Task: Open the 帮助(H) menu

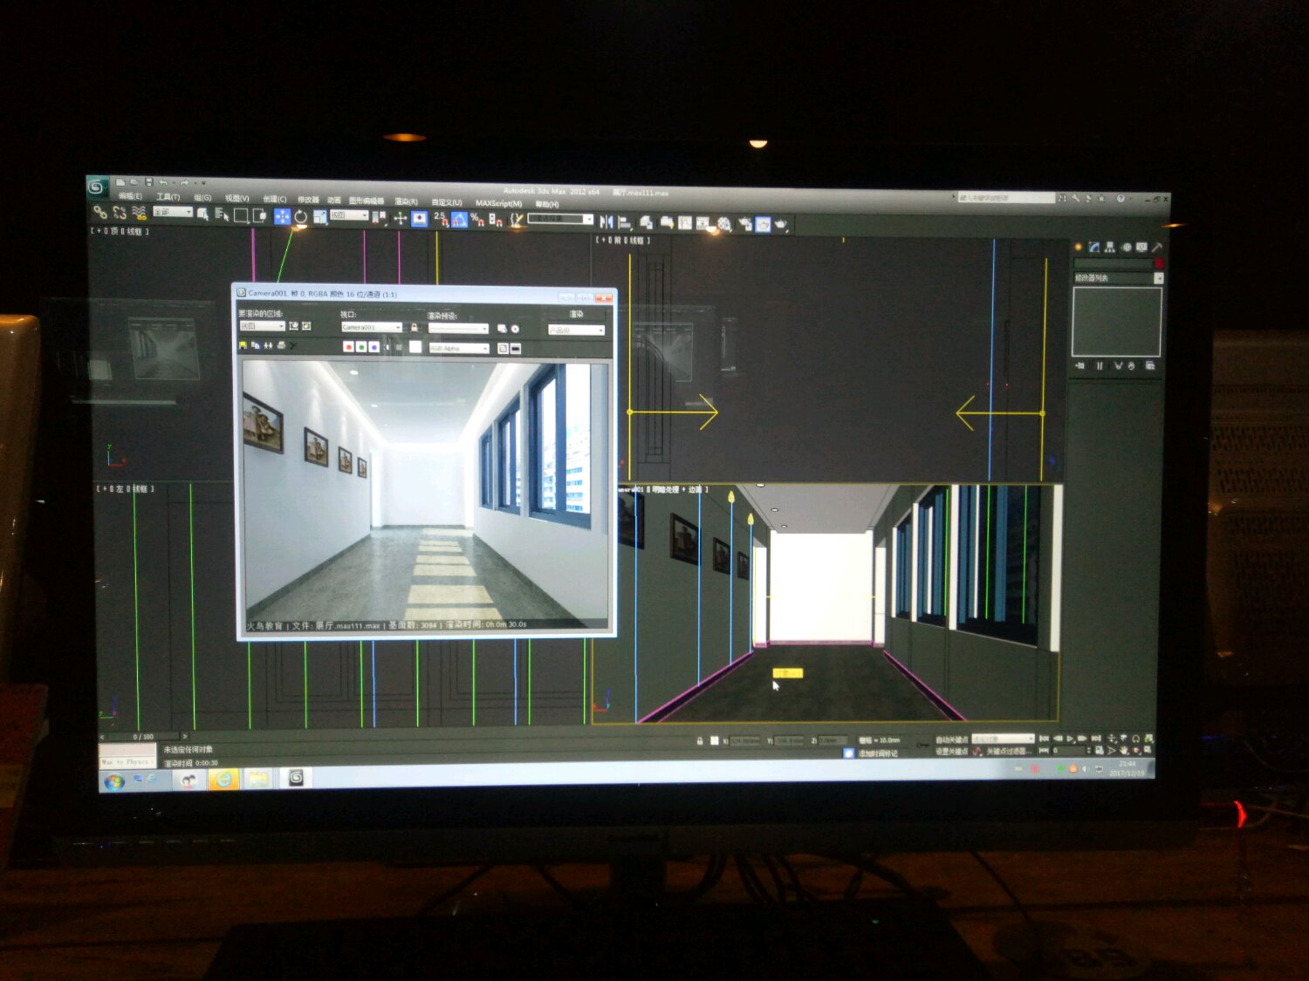Action: coord(547,204)
